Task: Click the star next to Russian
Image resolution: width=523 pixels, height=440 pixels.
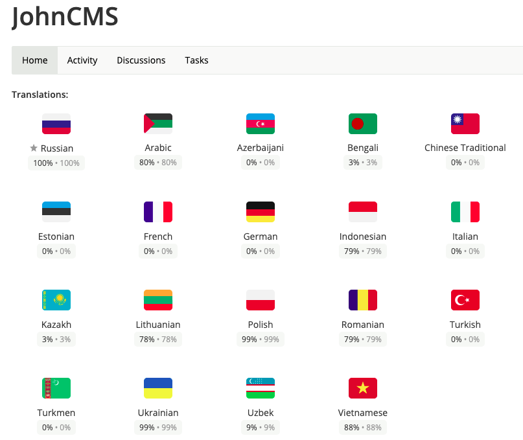Action: coord(34,148)
